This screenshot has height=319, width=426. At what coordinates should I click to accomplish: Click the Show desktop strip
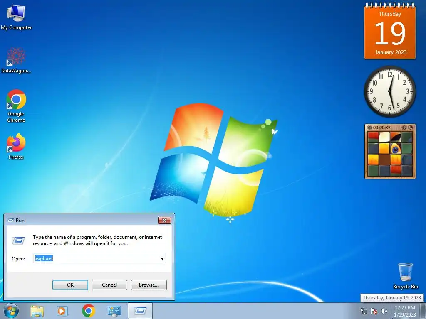(x=423, y=311)
